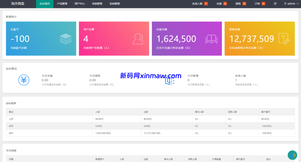Click the 海外微盘 logo text
301x162 pixels.
tap(18, 4)
